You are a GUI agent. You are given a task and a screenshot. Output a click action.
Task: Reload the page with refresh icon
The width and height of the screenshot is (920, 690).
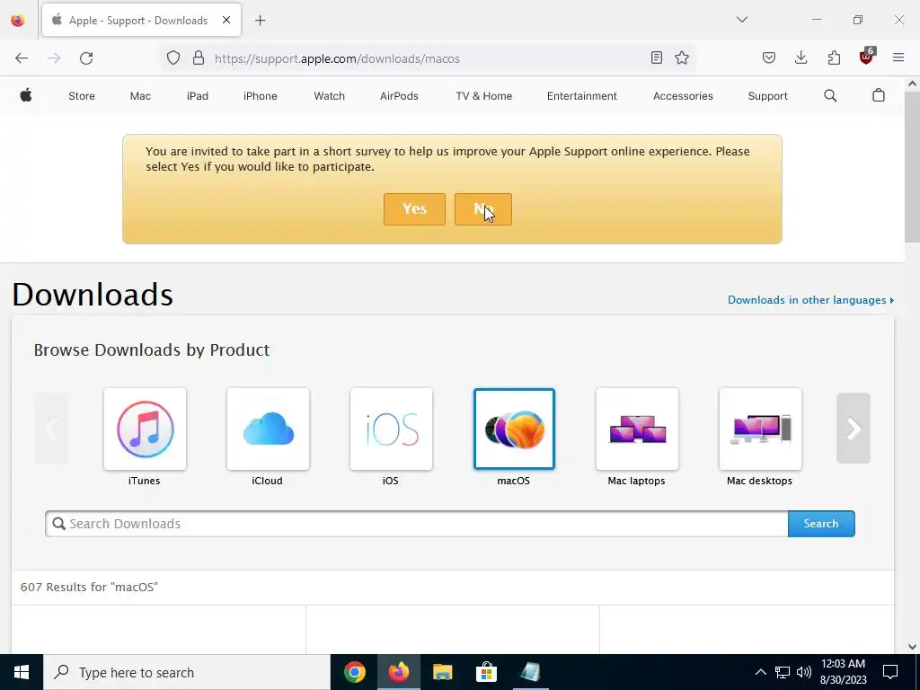click(86, 58)
